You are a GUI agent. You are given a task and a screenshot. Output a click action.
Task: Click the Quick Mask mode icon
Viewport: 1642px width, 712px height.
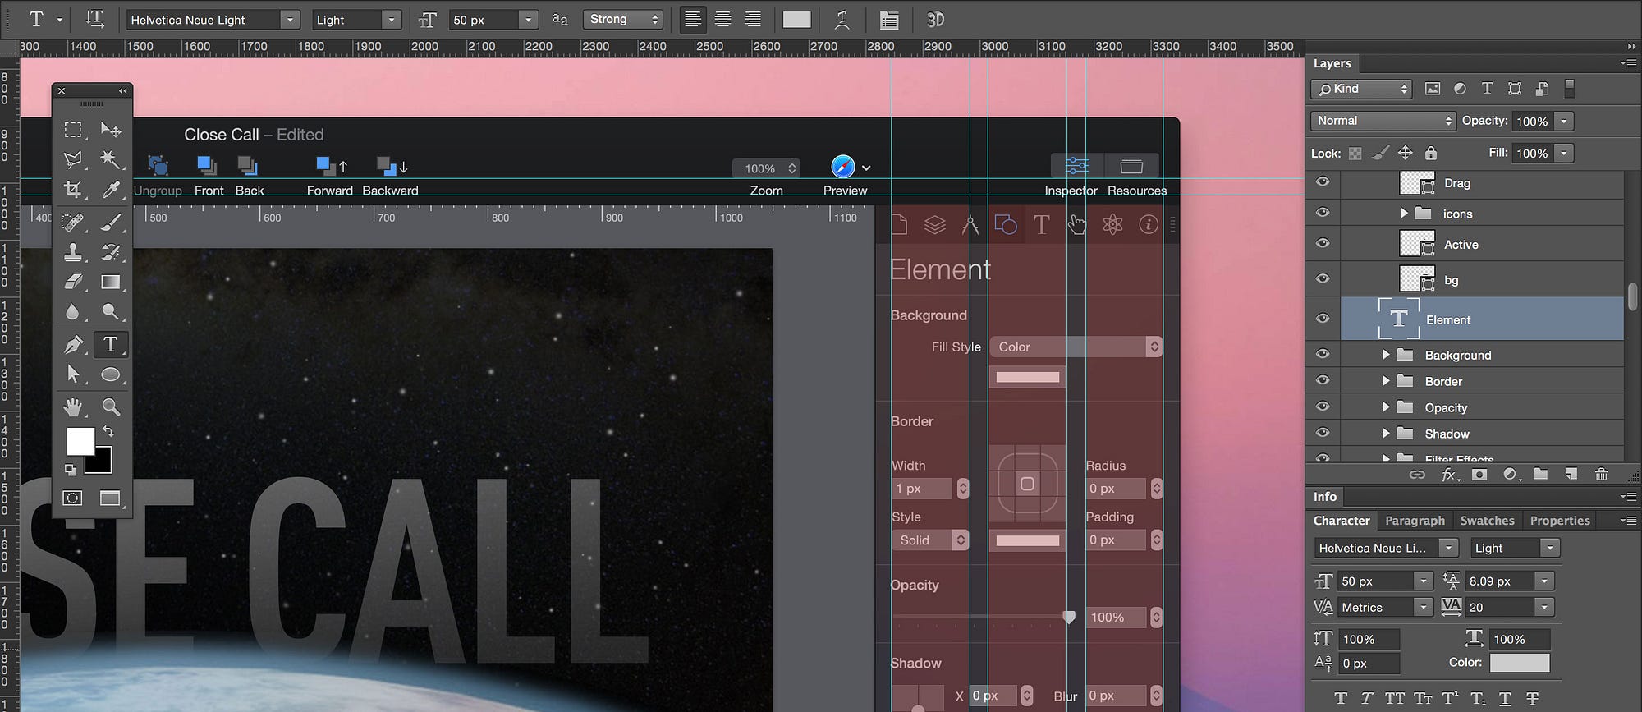(x=72, y=498)
